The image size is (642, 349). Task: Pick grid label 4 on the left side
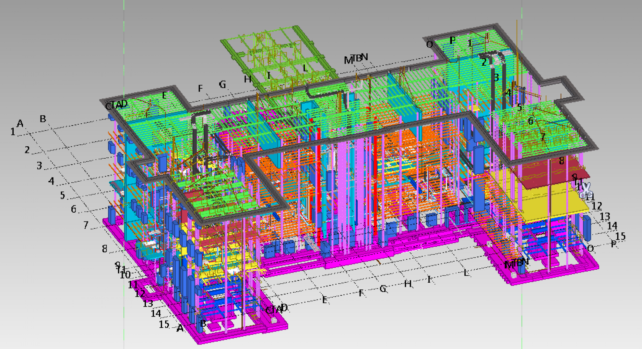pyautogui.click(x=51, y=181)
